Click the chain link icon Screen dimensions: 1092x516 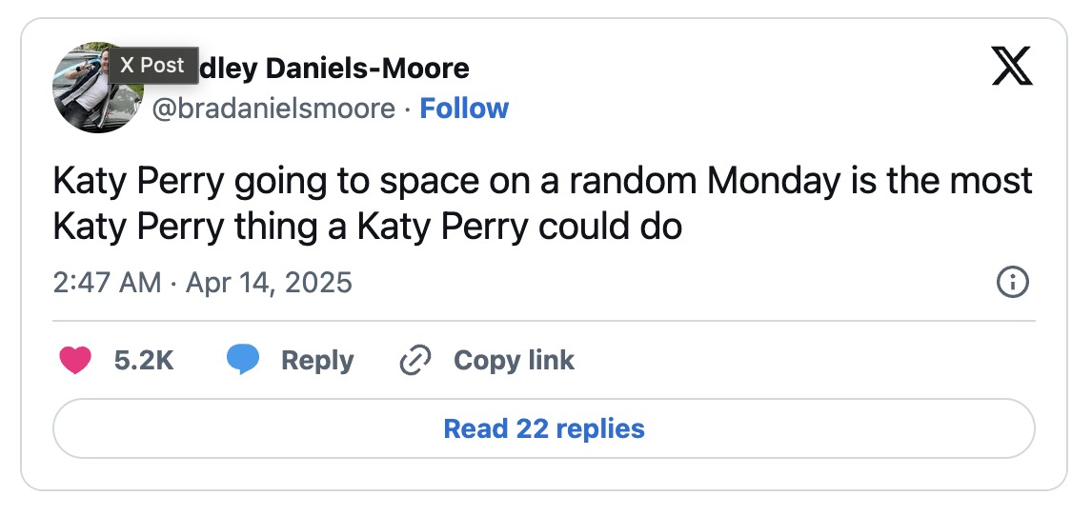pos(415,360)
